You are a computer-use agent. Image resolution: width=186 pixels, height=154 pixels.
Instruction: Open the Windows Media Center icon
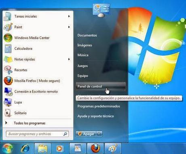coord(8,38)
